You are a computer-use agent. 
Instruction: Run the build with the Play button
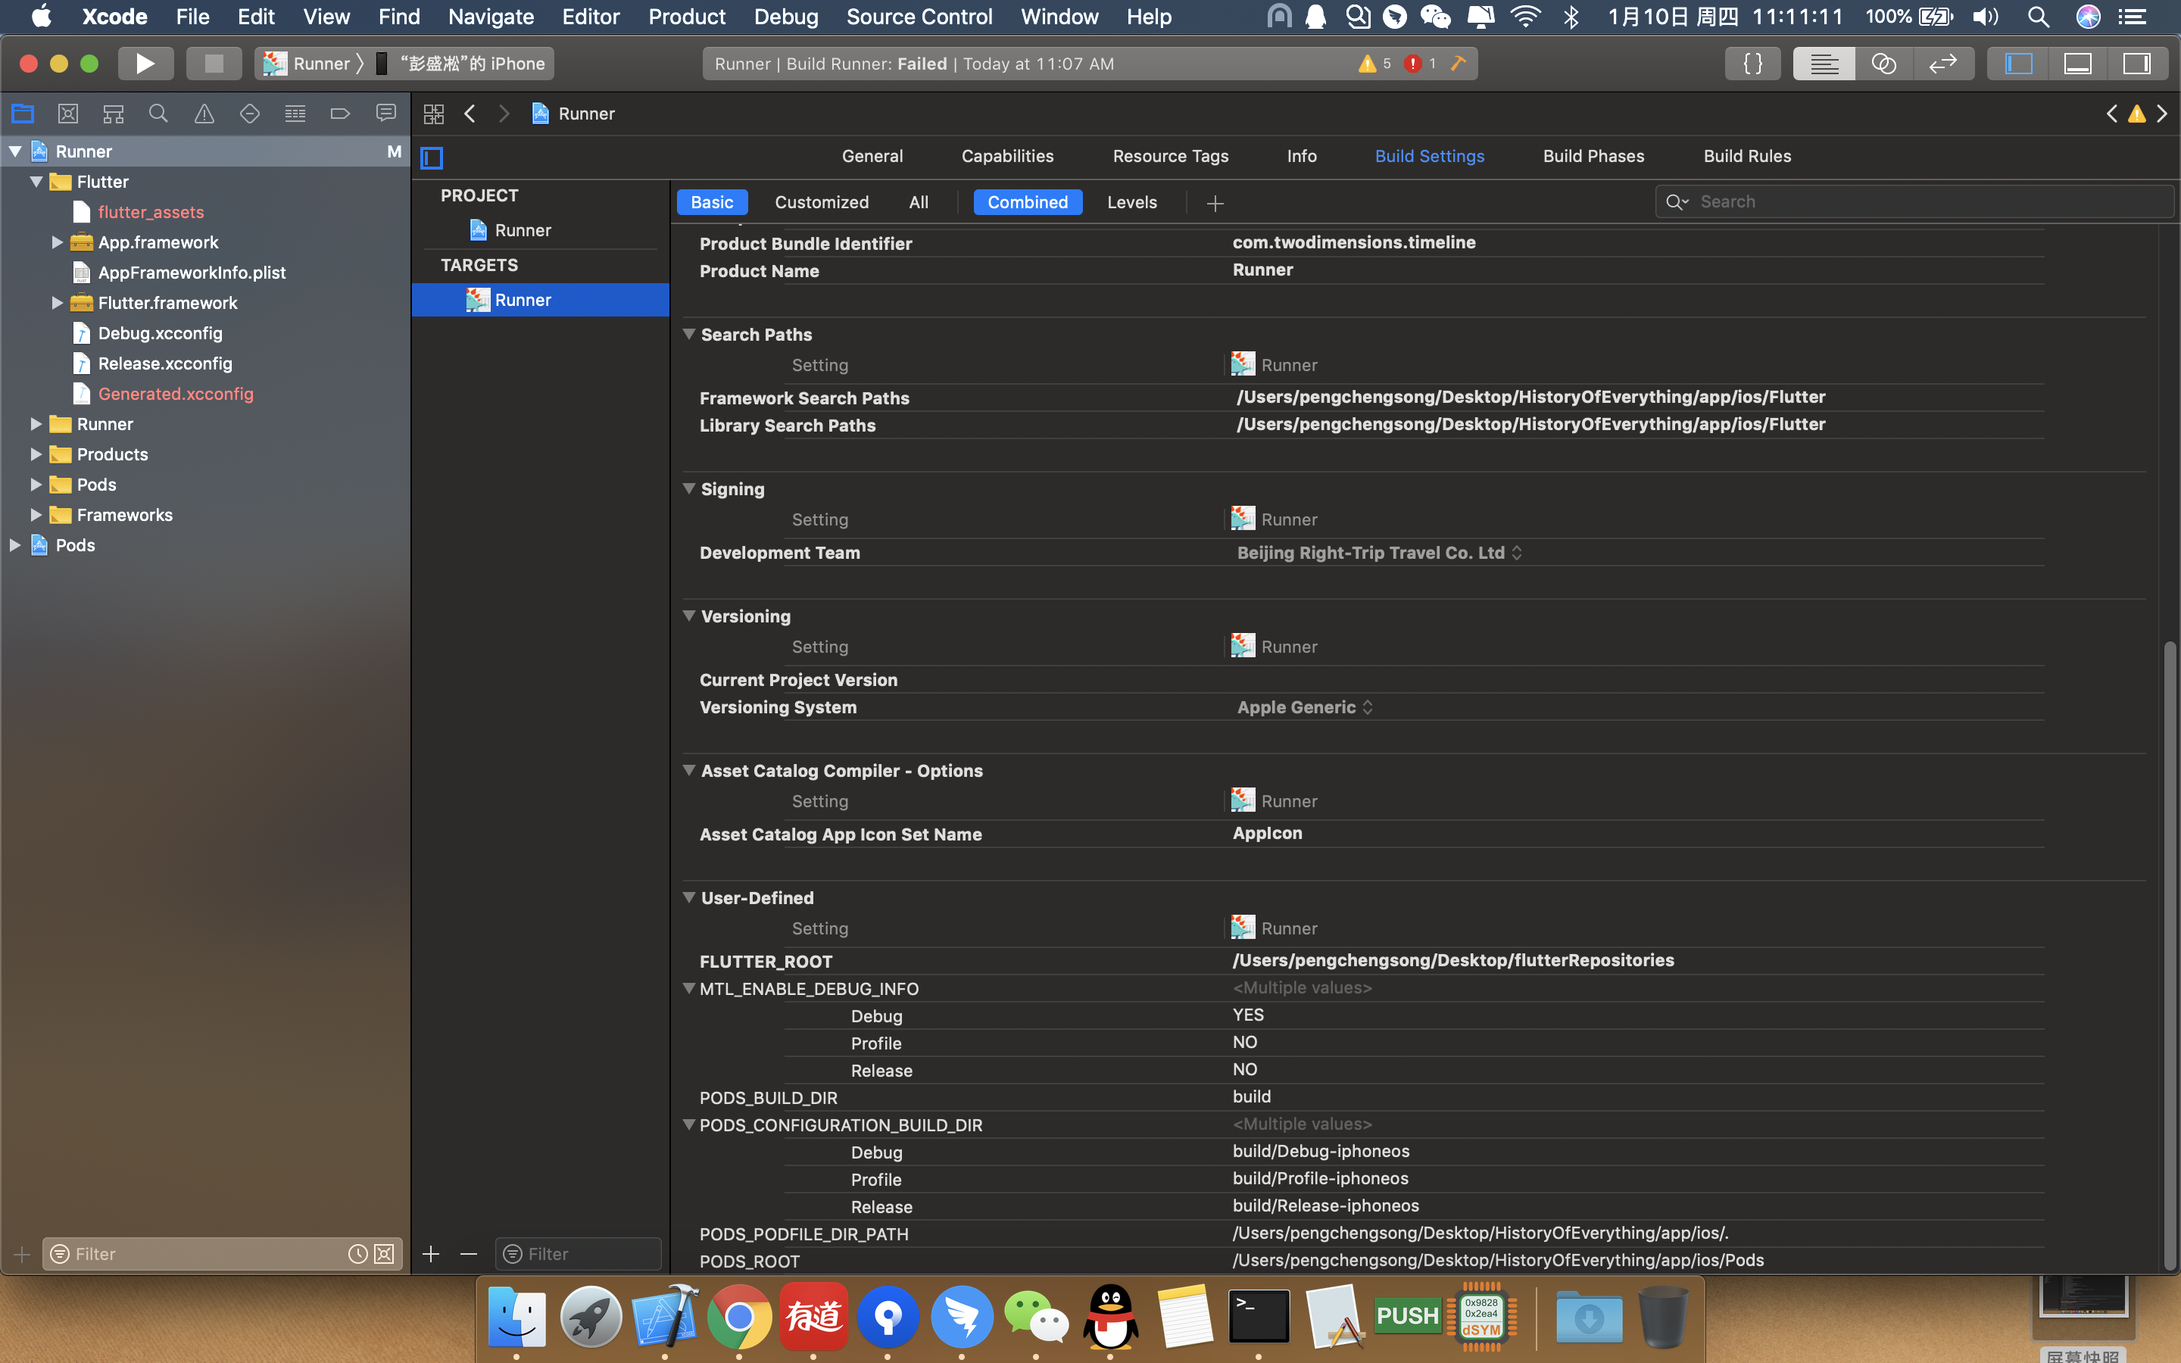coord(145,64)
